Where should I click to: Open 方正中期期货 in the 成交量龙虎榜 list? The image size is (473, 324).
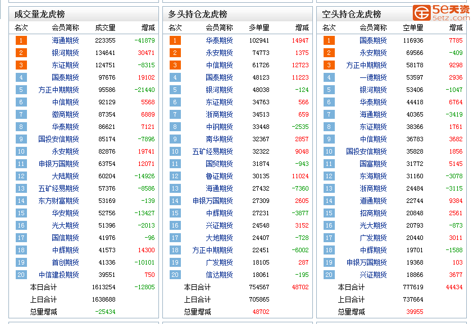[x=58, y=90]
